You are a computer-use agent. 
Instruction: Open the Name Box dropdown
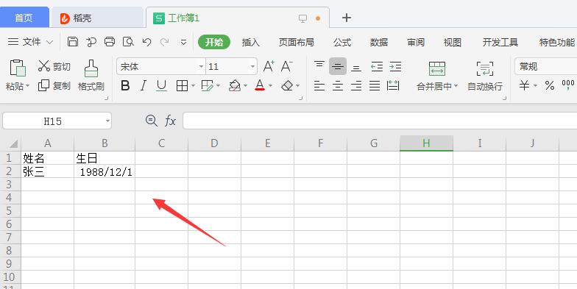(x=107, y=121)
